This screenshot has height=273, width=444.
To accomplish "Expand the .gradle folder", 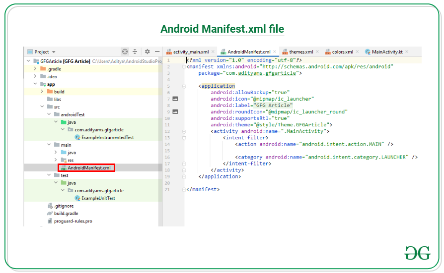I will pyautogui.click(x=35, y=69).
